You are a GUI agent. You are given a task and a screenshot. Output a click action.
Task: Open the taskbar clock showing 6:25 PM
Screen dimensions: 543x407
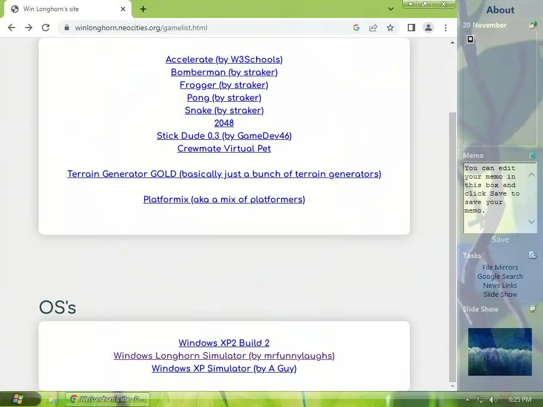[x=520, y=400]
